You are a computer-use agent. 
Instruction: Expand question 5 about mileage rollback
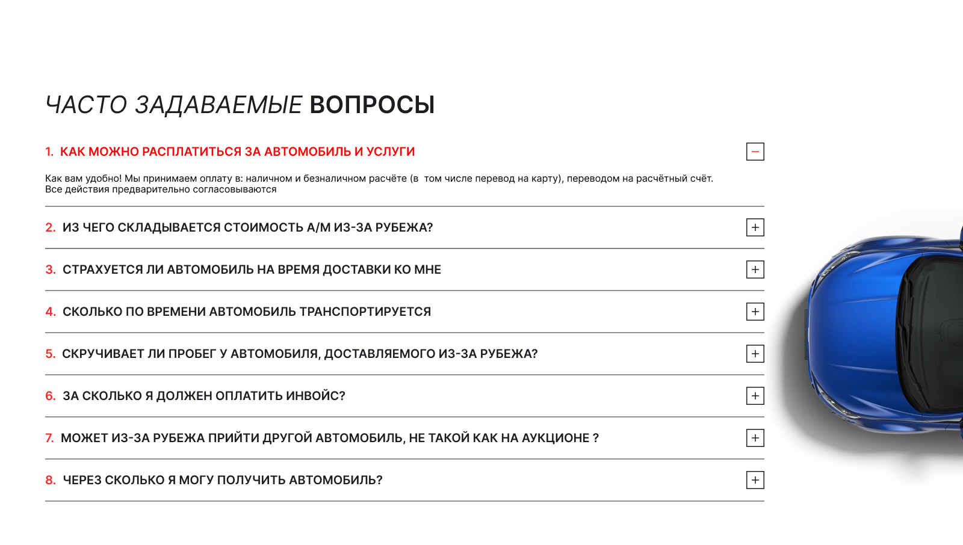tap(755, 354)
